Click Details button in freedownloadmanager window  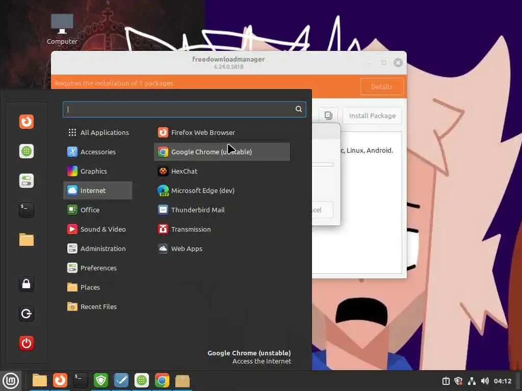coord(382,87)
